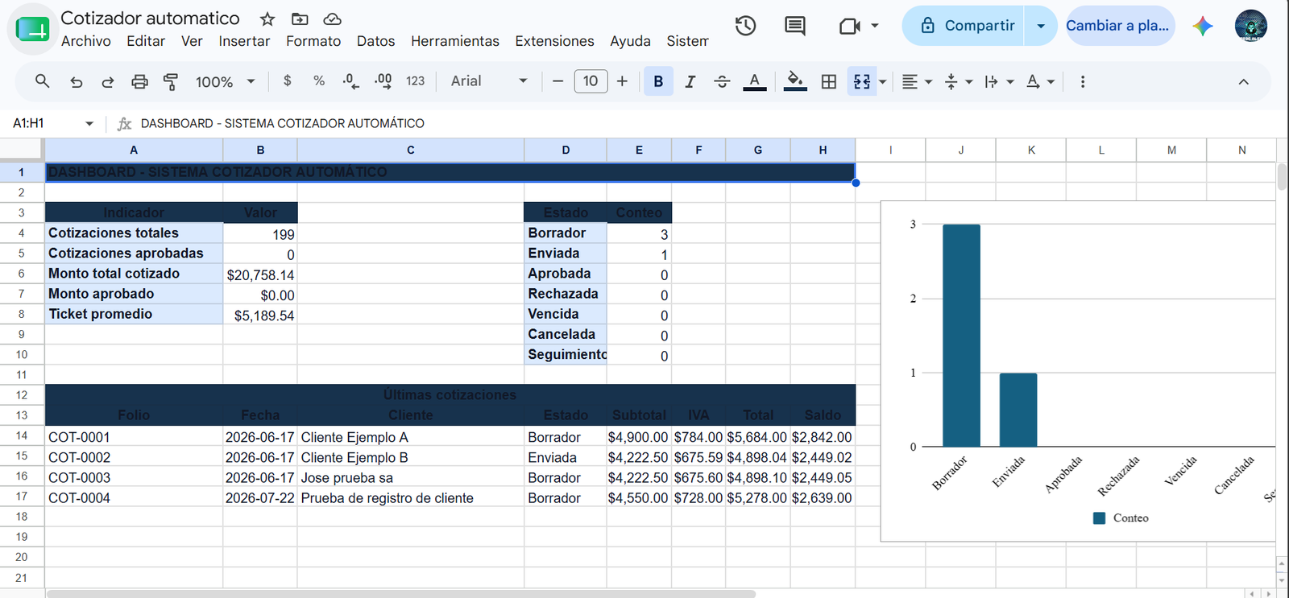Open vertical align dropdown
Image resolution: width=1289 pixels, height=598 pixels.
958,81
